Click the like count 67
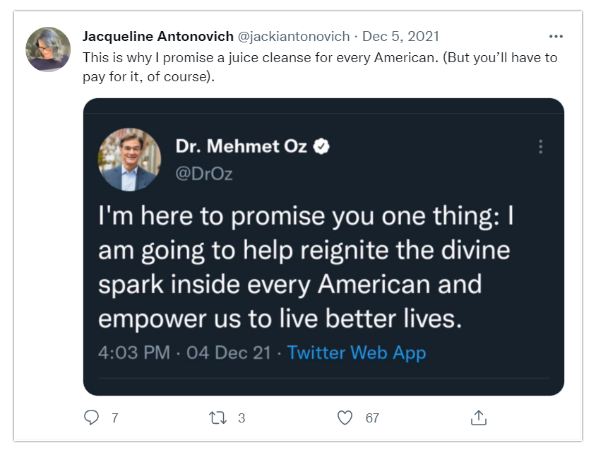Viewport: 596px width, 455px height. click(373, 418)
